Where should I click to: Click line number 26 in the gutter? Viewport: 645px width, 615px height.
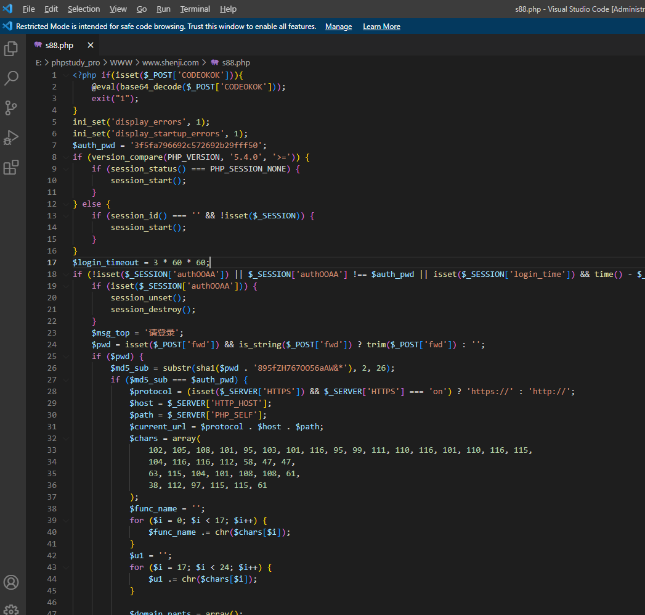coord(52,368)
